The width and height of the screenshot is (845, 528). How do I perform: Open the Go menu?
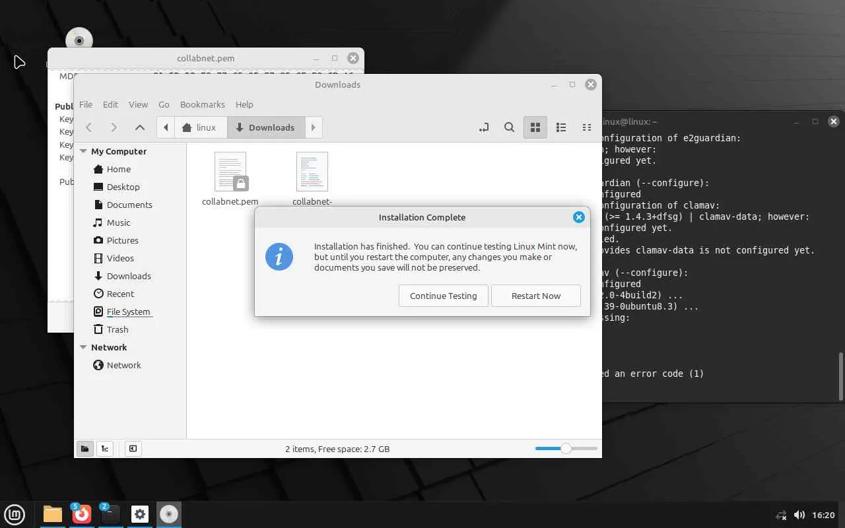(x=164, y=104)
